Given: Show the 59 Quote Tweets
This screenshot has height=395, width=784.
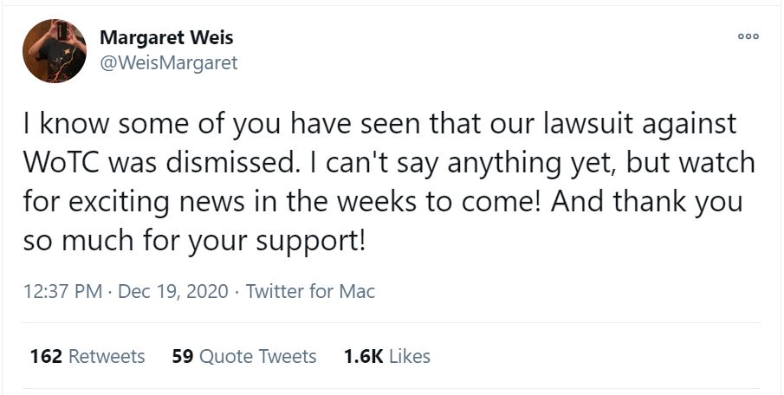Looking at the screenshot, I should [244, 356].
